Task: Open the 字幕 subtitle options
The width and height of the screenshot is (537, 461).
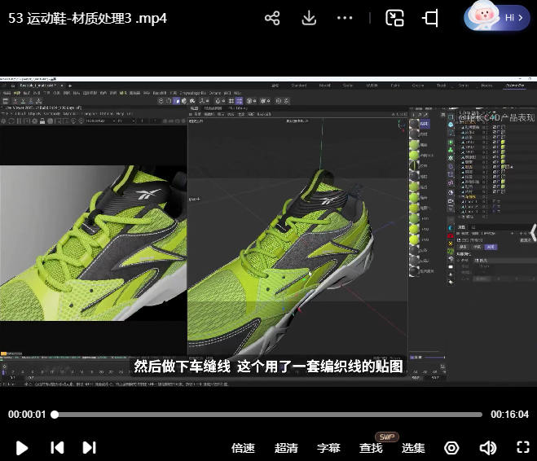Action: tap(328, 448)
